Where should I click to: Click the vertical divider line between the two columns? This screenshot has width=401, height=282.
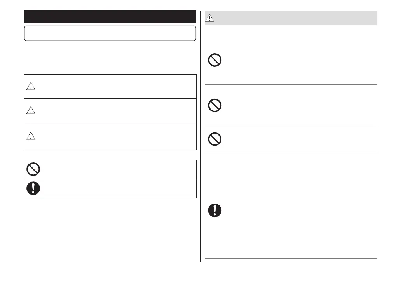[201, 136]
